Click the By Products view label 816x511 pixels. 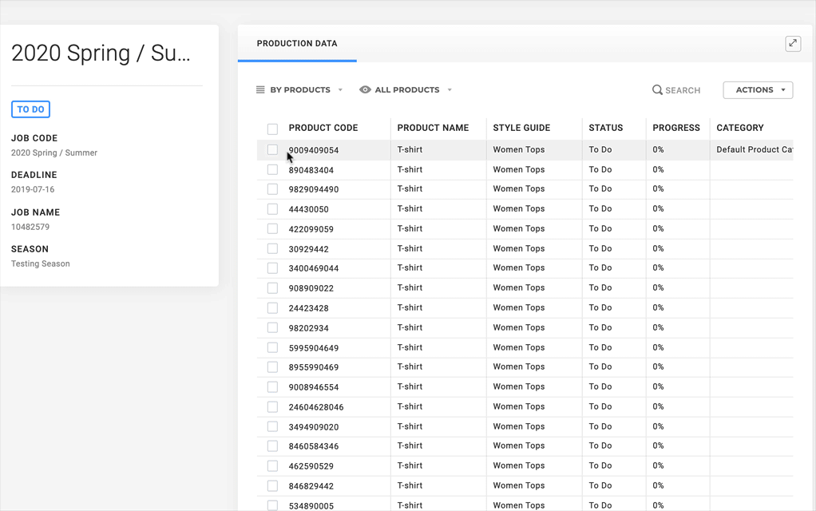[x=300, y=90]
